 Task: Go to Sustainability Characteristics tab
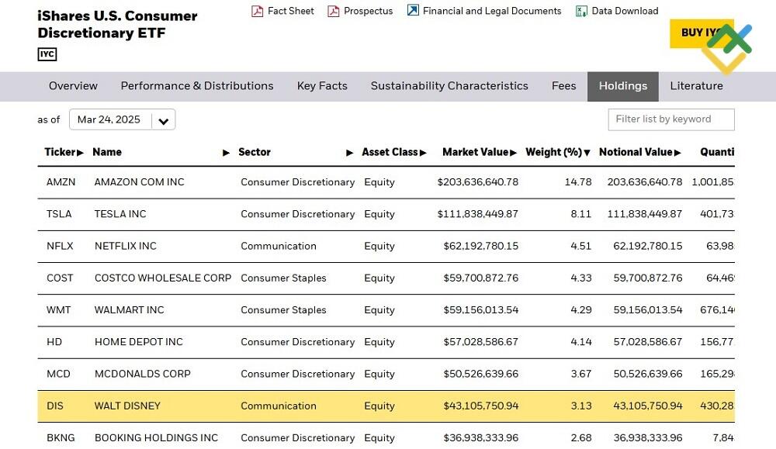point(449,86)
